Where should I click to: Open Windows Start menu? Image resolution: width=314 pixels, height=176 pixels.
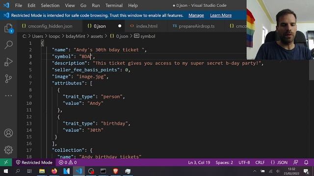6,171
